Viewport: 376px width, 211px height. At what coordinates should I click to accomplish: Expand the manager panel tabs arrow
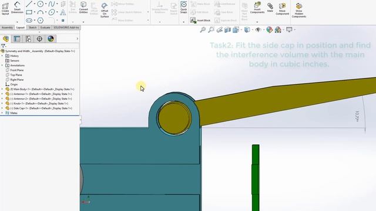pyautogui.click(x=77, y=39)
